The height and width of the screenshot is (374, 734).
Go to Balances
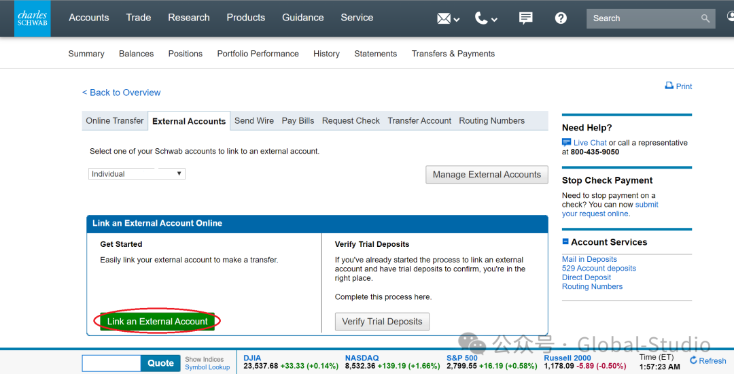click(136, 54)
